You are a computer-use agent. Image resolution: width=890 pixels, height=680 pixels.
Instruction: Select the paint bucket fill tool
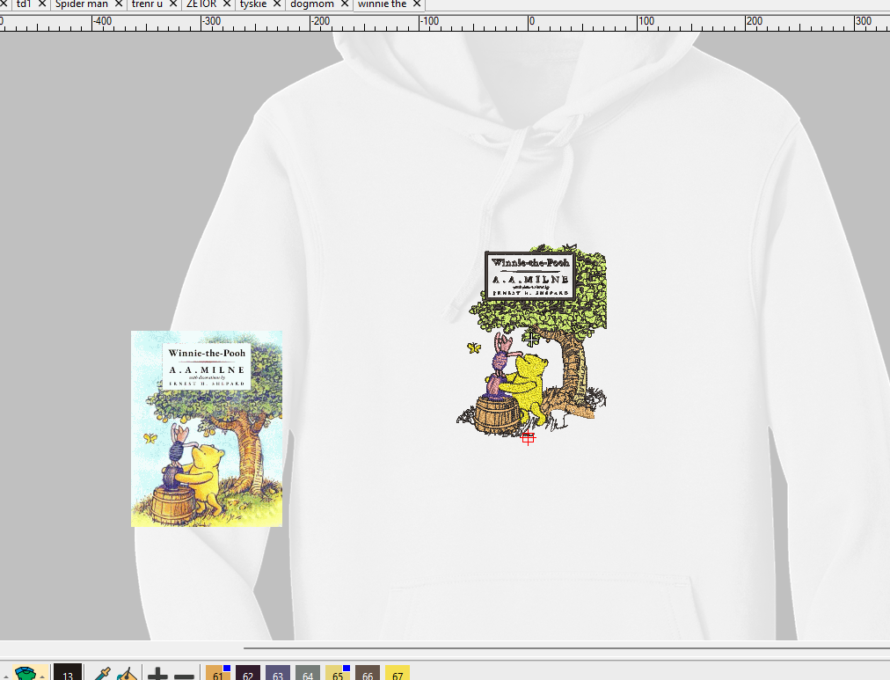(128, 673)
